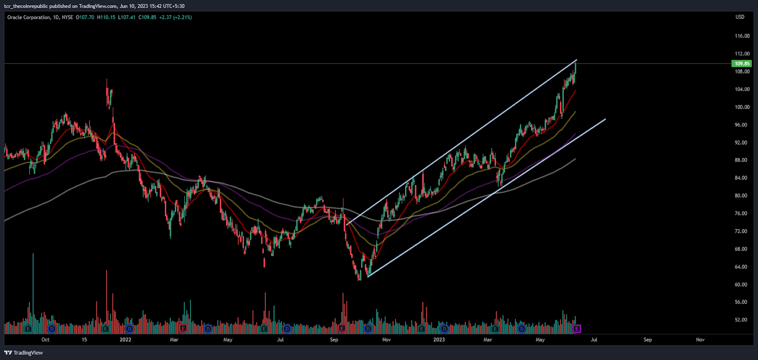Click the +2.37 (+2.21%) change value
Screen dimensions: 758x360
(x=175, y=17)
